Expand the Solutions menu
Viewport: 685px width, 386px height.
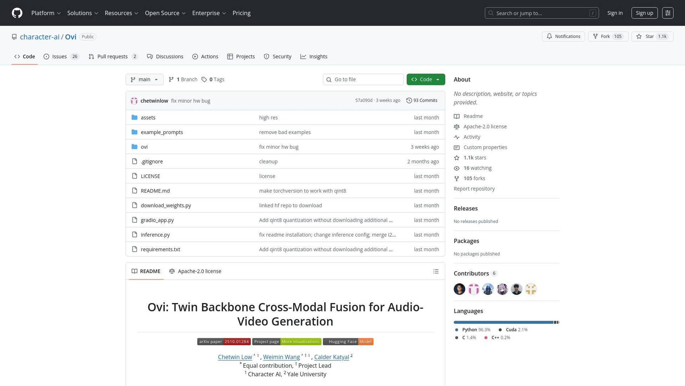[82, 13]
